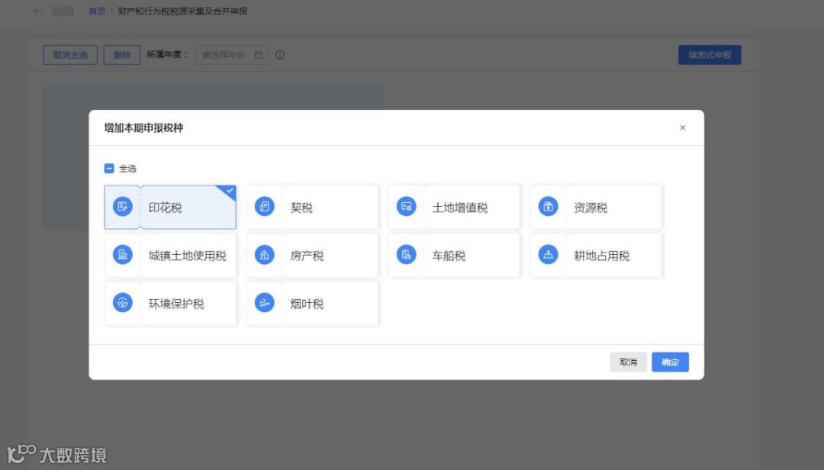The height and width of the screenshot is (470, 824).
Task: Click the 删除 button
Action: [122, 55]
